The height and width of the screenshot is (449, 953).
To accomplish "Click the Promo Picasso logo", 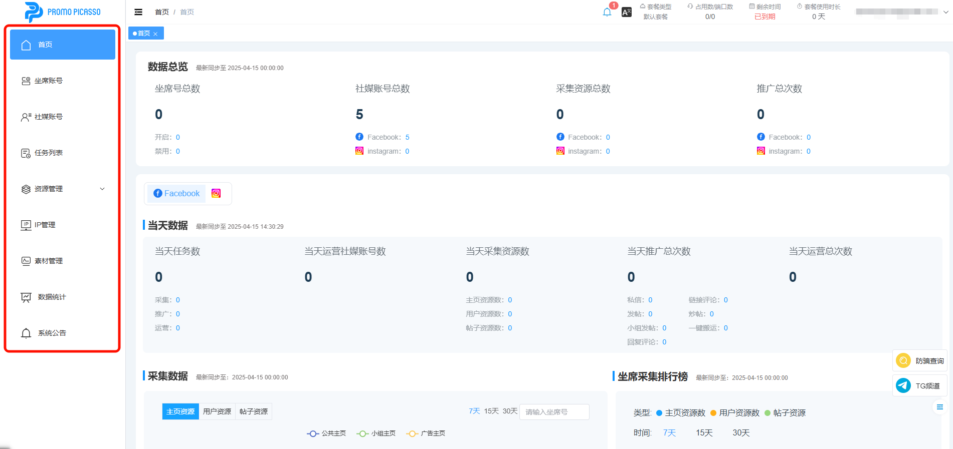I will coord(63,12).
